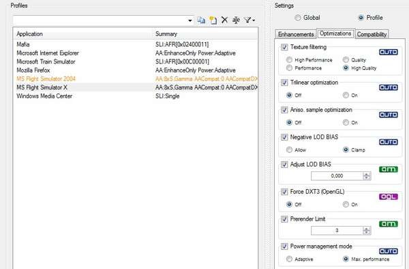Select the Profile settings radio button
The height and width of the screenshot is (269, 409).
361,18
